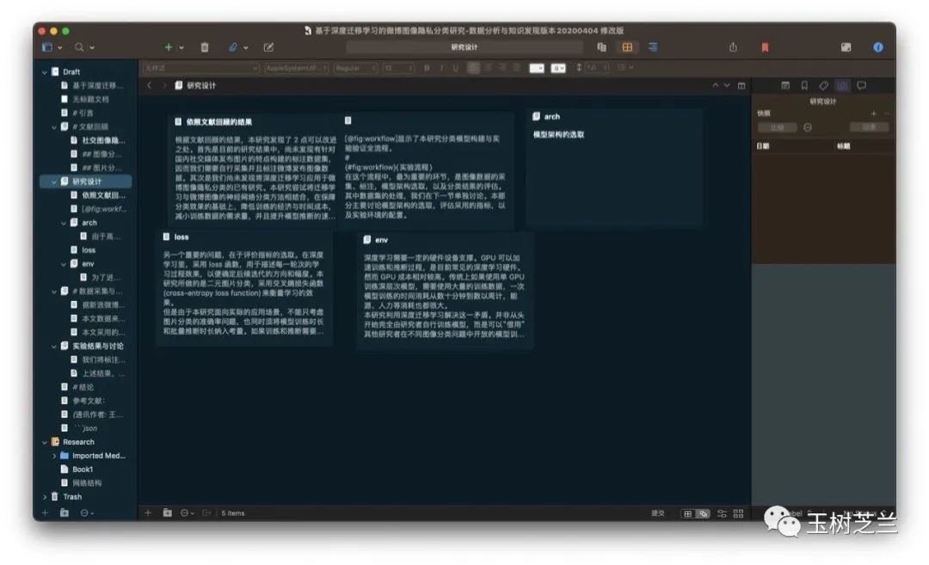Expand the Trash folder

(x=45, y=497)
